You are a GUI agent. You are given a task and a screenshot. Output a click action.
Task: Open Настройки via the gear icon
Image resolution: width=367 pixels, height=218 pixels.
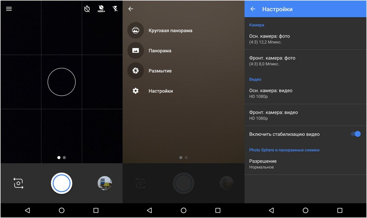(135, 91)
